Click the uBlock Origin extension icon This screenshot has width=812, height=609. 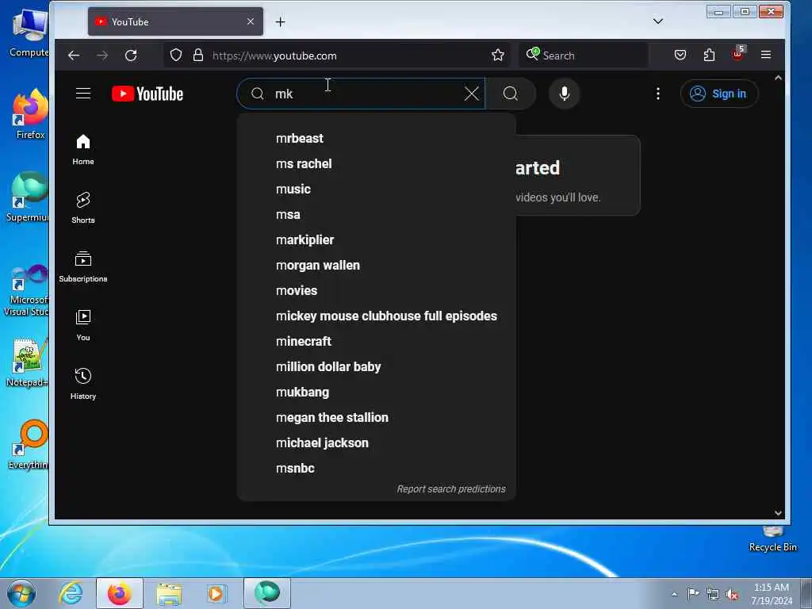coord(738,54)
